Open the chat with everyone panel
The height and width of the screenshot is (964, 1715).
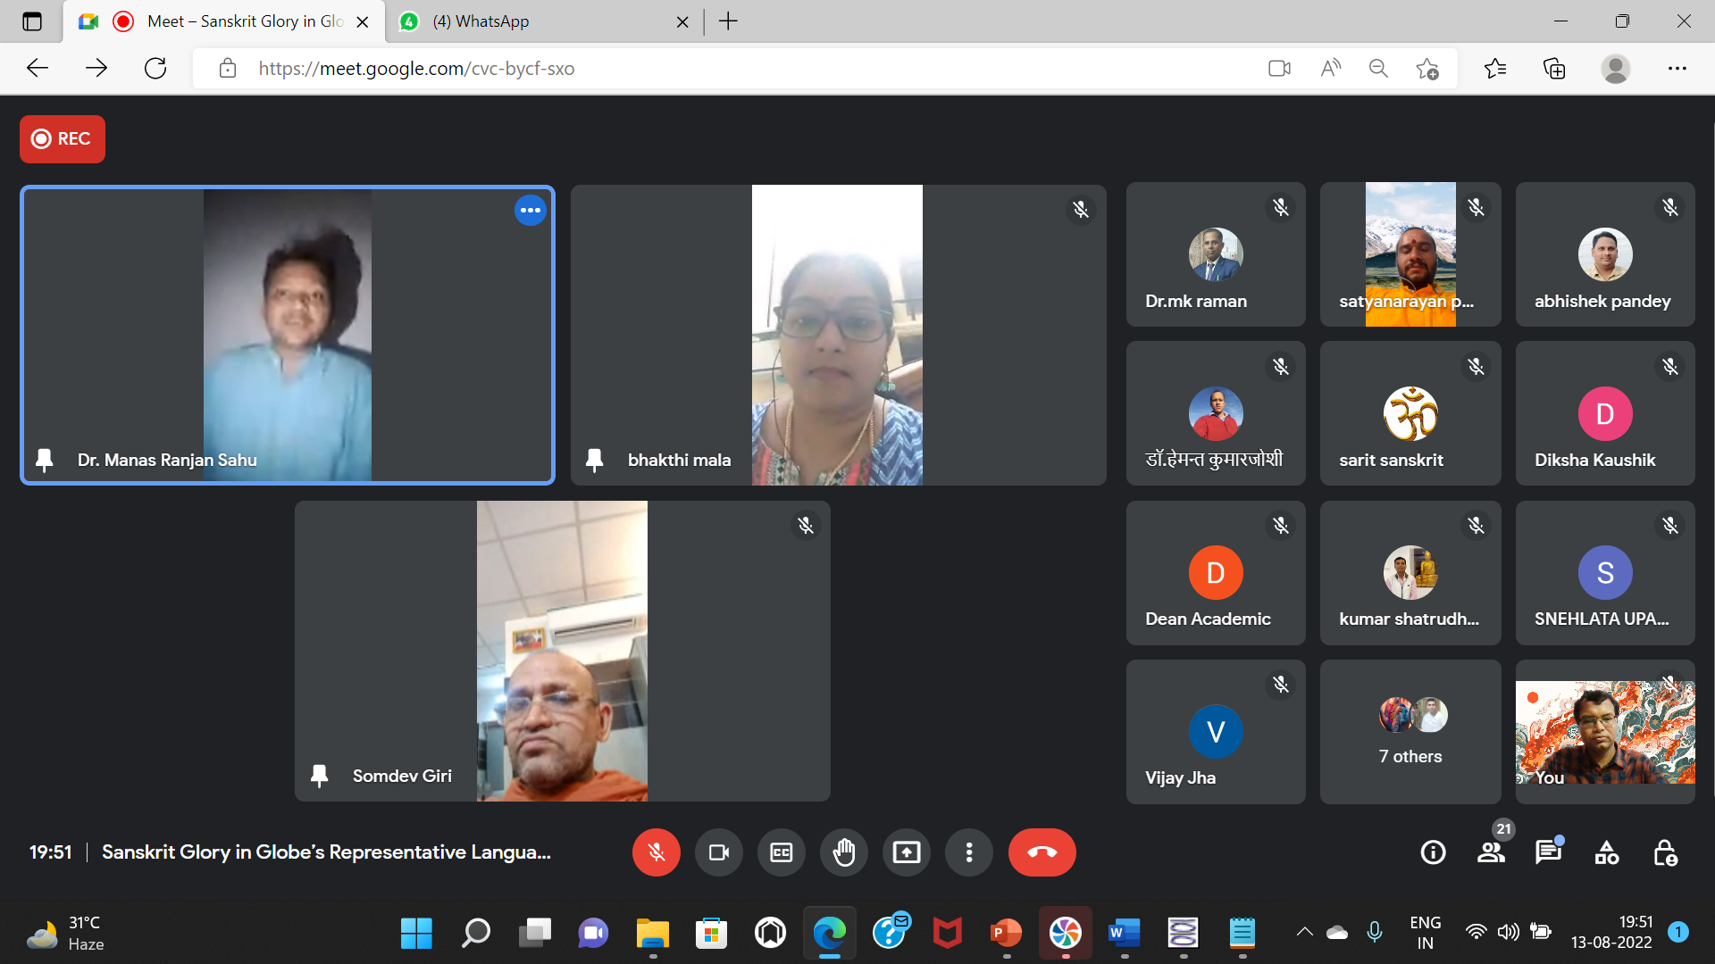pyautogui.click(x=1548, y=852)
